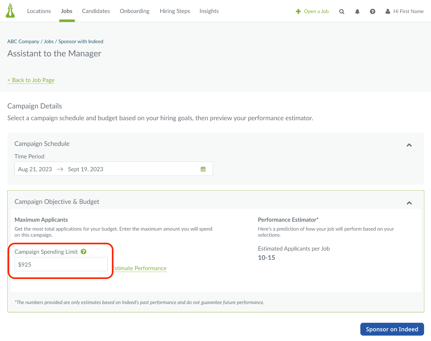Screen dimensions: 431x341
Task: Click the help question mark icon
Action: tap(373, 11)
